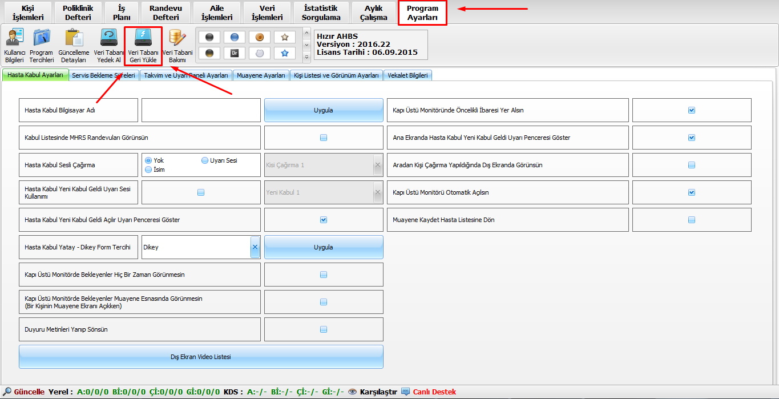This screenshot has width=779, height=399.
Task: Untick Kapı Üstü Monitörü Otomatik Açılsın checkbox
Action: tap(692, 192)
